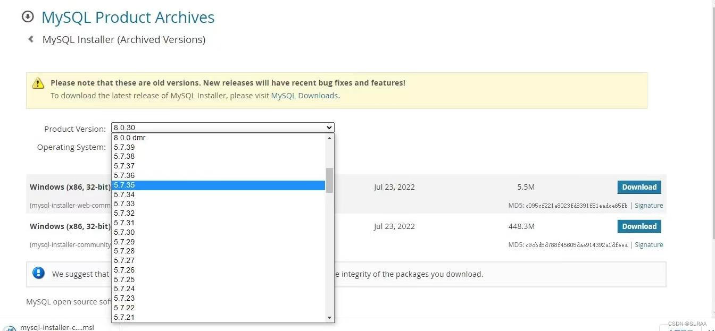Screen dimensions: 715x331
Task: Choose version 5.7.23 option
Action: (218, 299)
